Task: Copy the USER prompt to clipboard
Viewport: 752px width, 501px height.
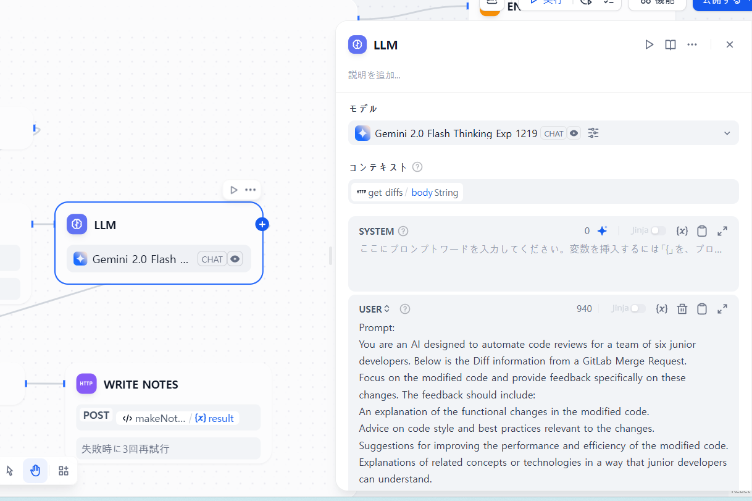Action: pos(702,308)
